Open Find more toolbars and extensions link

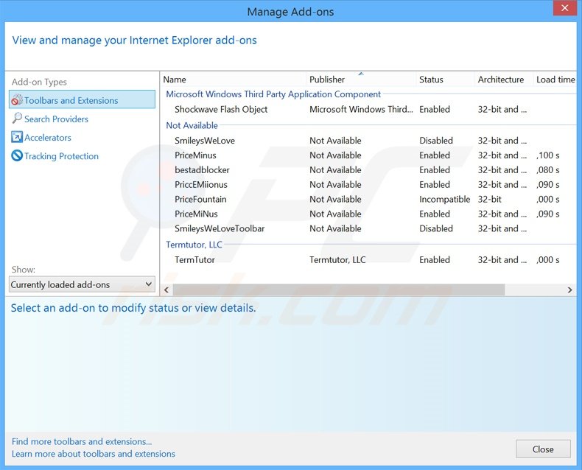pyautogui.click(x=82, y=441)
